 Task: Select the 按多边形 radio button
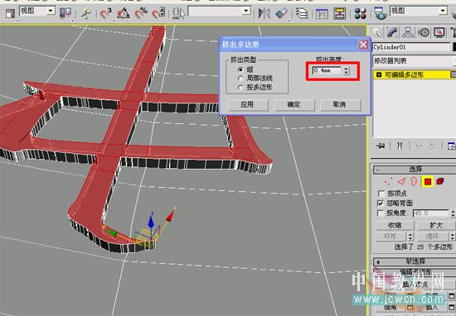point(240,88)
